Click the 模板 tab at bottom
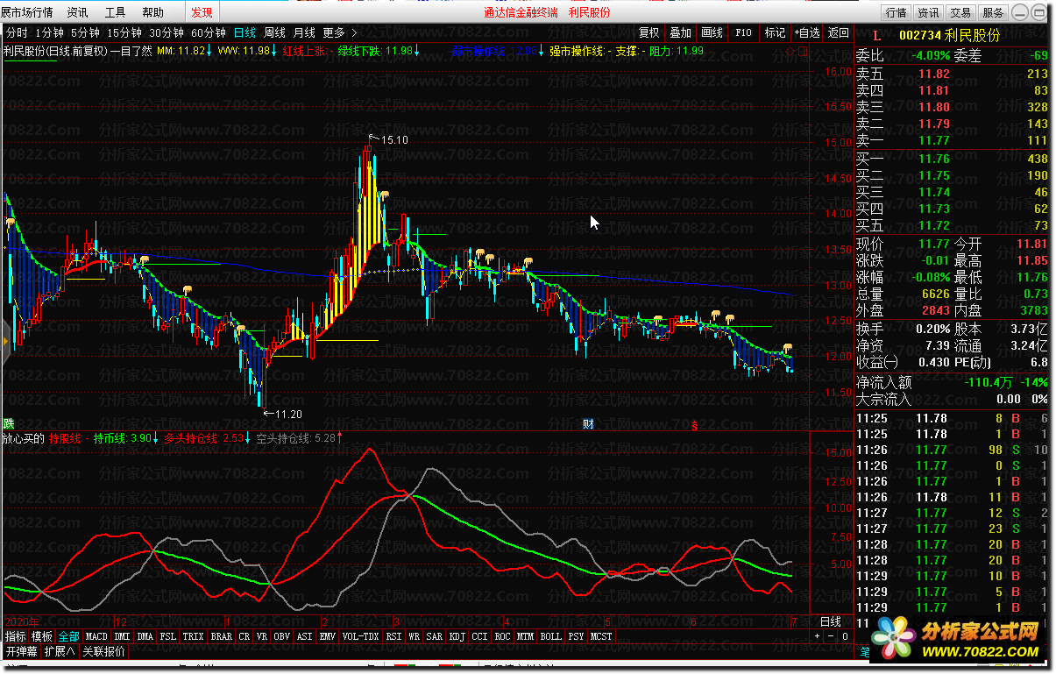Image resolution: width=1056 pixels, height=674 pixels. [42, 636]
